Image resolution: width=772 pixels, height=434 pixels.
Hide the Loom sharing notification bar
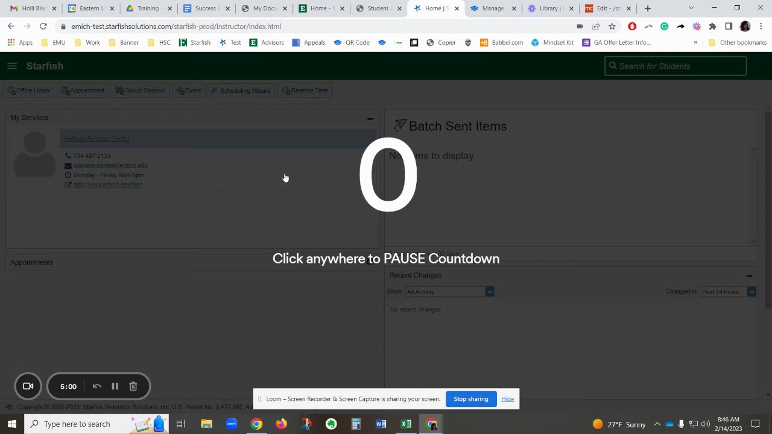tap(508, 399)
